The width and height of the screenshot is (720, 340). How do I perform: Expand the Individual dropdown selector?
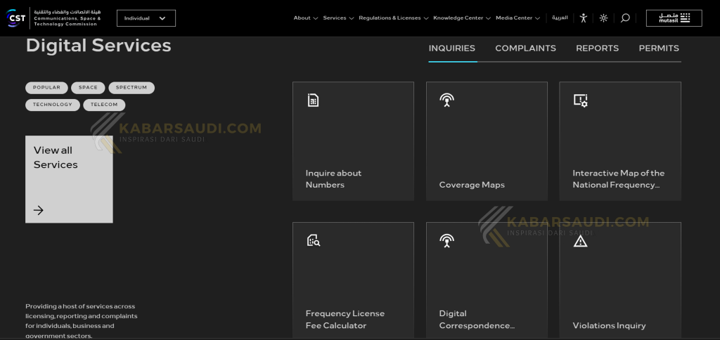(x=146, y=18)
